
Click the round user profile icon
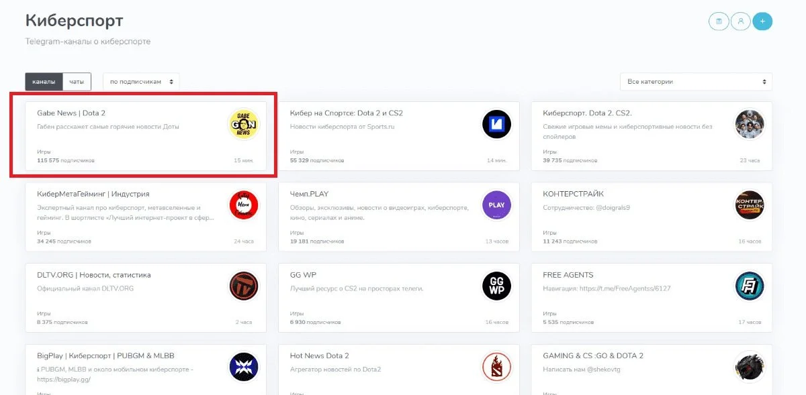[741, 21]
